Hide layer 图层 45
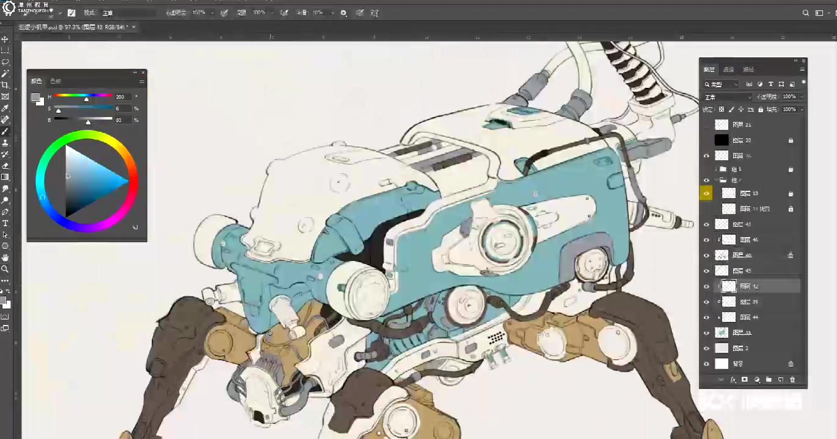 click(707, 271)
